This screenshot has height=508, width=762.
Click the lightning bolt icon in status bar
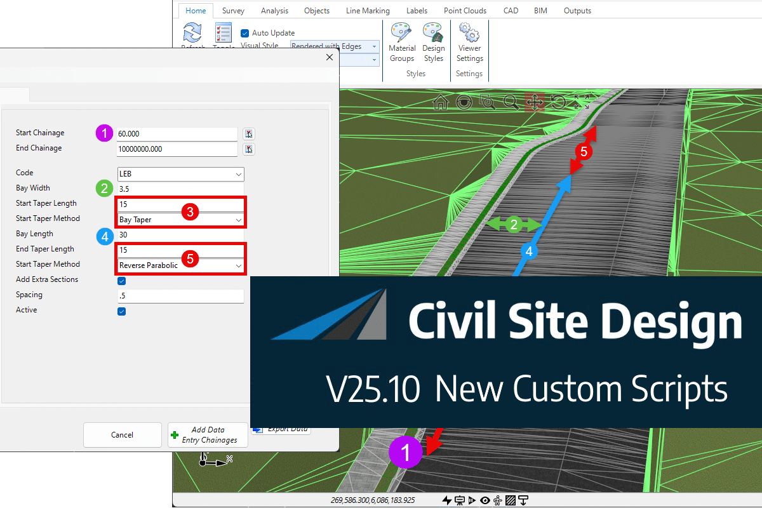(447, 500)
